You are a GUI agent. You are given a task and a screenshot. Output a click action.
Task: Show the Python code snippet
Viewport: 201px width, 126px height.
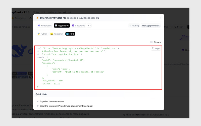coord(42,34)
